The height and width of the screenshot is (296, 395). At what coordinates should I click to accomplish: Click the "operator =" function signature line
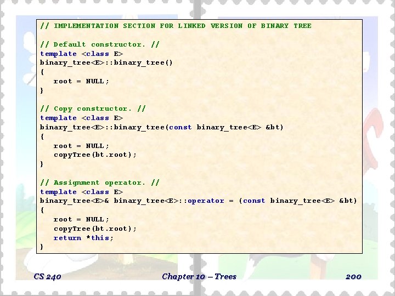coord(199,201)
